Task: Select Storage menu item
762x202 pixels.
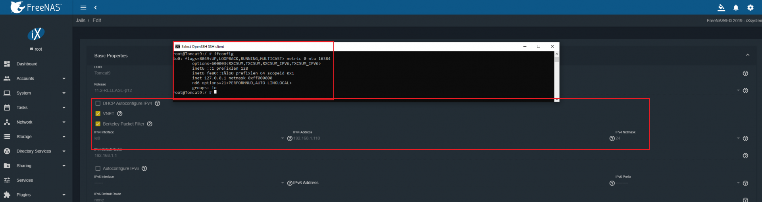Action: pos(36,137)
